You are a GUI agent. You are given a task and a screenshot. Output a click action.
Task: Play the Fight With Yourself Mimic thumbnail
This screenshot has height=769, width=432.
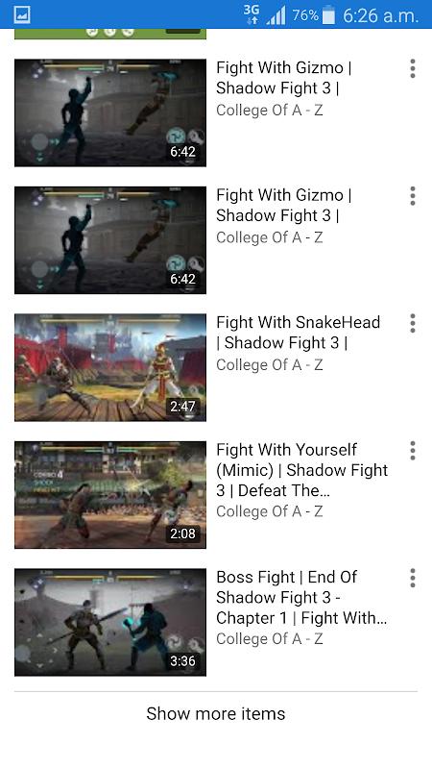110,495
